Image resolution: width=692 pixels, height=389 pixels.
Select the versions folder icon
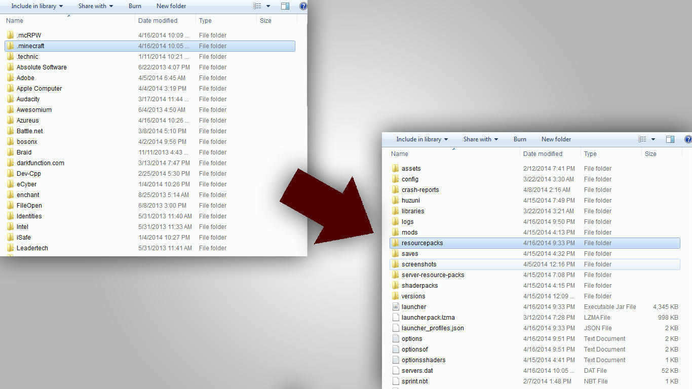coord(396,296)
